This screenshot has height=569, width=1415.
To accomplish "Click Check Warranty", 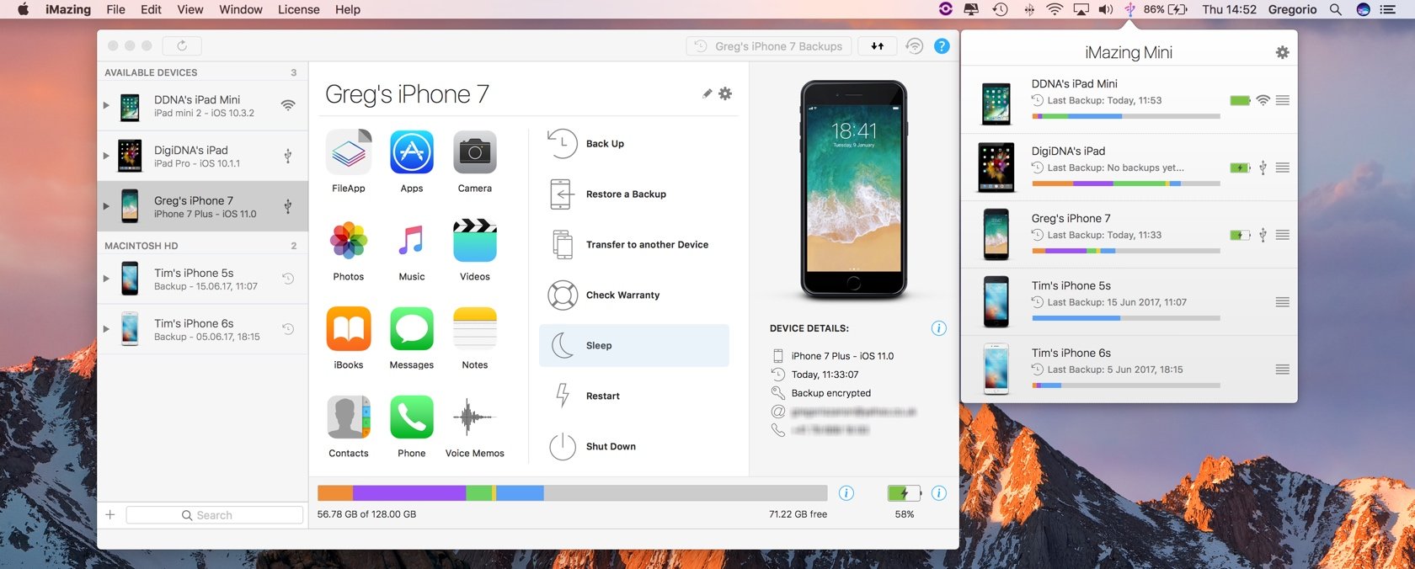I will click(x=634, y=295).
